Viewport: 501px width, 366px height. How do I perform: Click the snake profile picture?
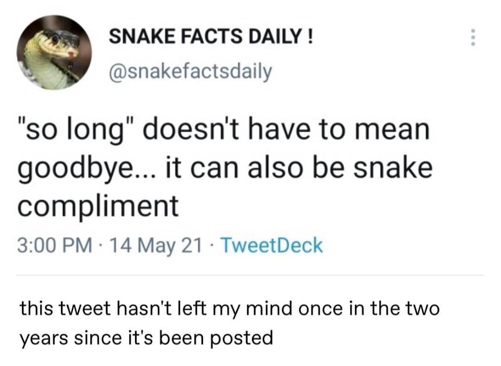point(54,52)
